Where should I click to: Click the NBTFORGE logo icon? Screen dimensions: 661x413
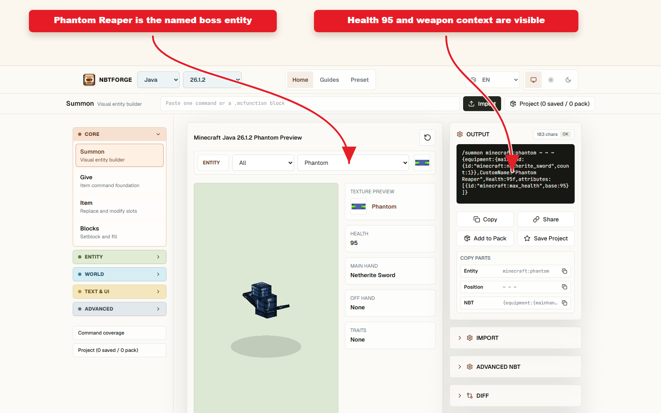[89, 80]
